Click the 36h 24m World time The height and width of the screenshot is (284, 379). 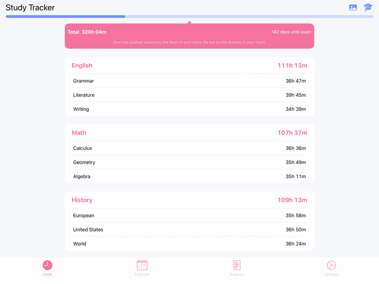pyautogui.click(x=296, y=243)
